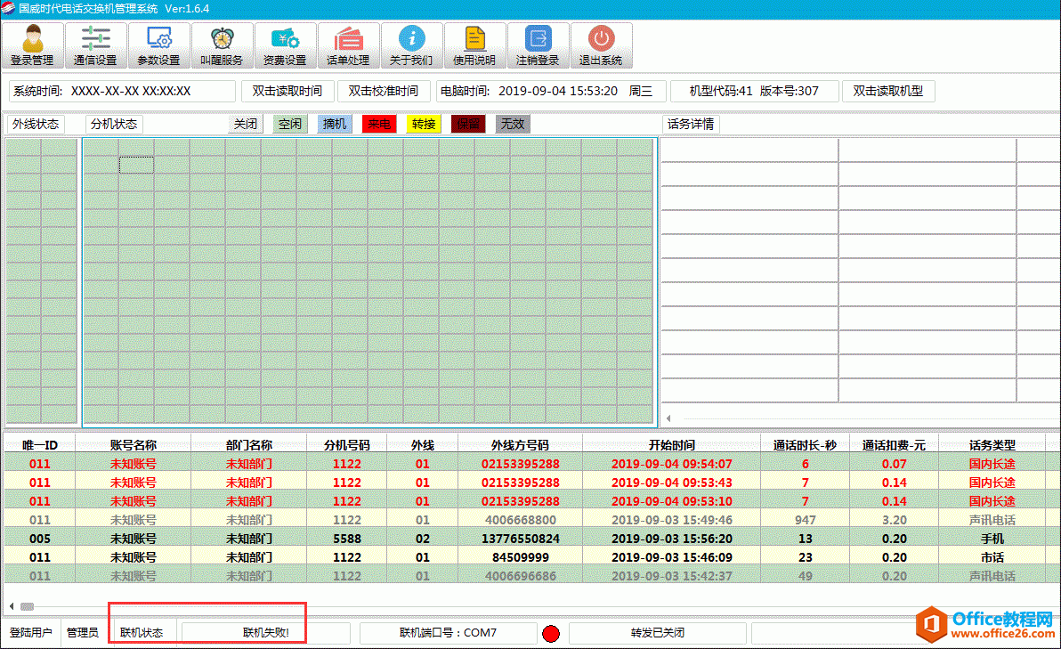This screenshot has width=1061, height=649.
Task: Click the yellow 转接 legend swatch
Action: (424, 124)
